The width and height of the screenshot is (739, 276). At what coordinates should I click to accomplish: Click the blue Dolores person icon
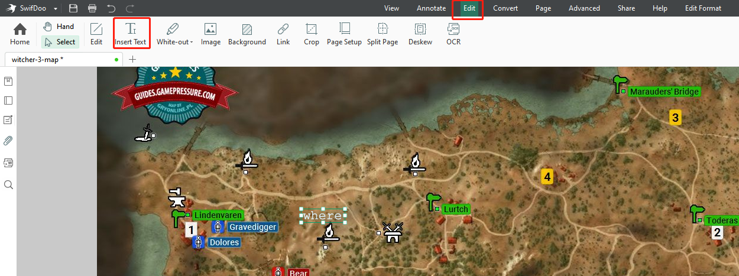point(198,242)
